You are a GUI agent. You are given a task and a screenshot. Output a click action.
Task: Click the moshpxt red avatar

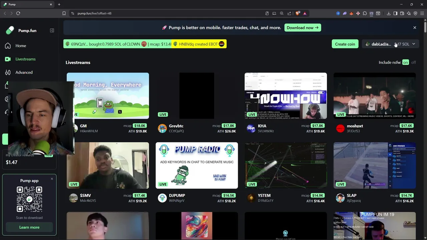point(340,128)
